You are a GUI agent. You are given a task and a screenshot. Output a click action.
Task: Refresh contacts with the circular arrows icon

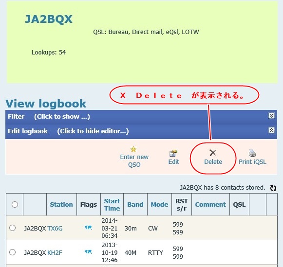pos(273,188)
